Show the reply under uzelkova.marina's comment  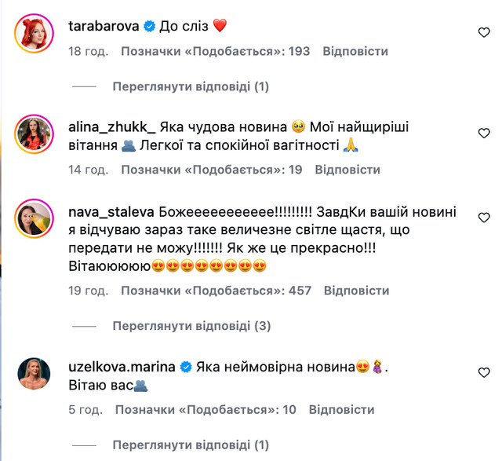[191, 445]
